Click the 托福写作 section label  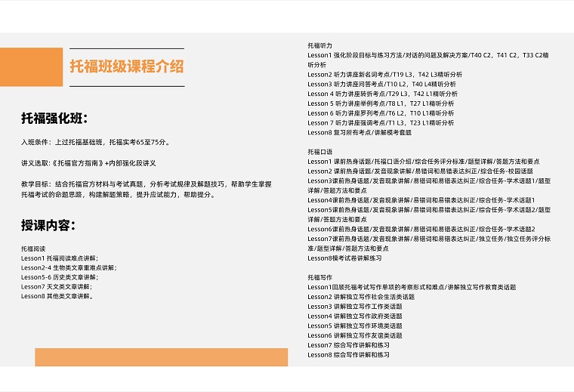(x=319, y=278)
